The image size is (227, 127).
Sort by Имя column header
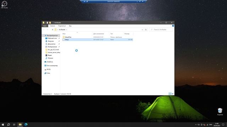click(64, 34)
